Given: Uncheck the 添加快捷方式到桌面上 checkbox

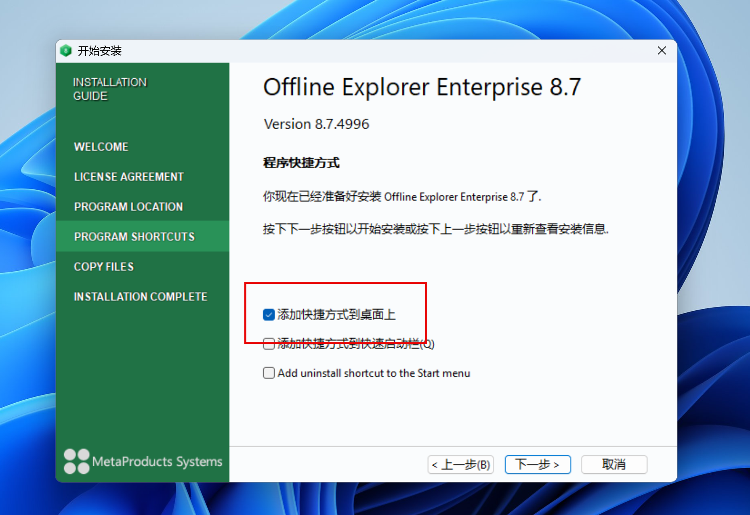Looking at the screenshot, I should [269, 314].
